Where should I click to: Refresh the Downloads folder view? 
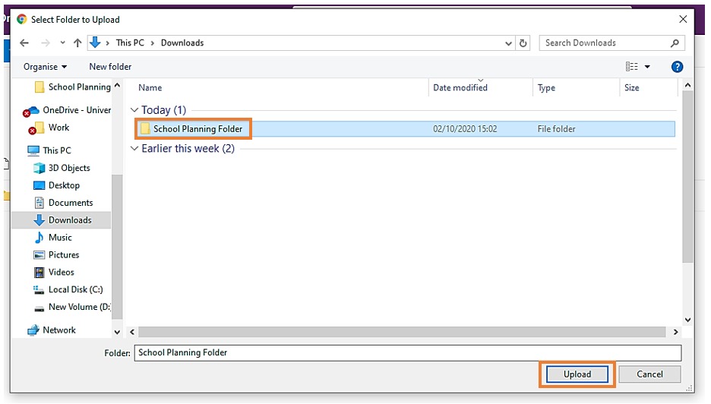523,43
